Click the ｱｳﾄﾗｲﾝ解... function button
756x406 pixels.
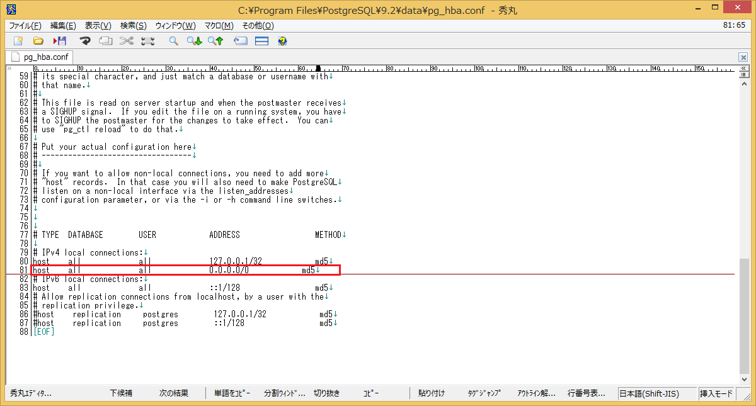[x=537, y=393]
